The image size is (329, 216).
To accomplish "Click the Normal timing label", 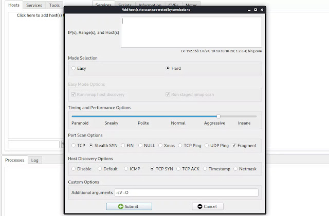I will pyautogui.click(x=178, y=123).
